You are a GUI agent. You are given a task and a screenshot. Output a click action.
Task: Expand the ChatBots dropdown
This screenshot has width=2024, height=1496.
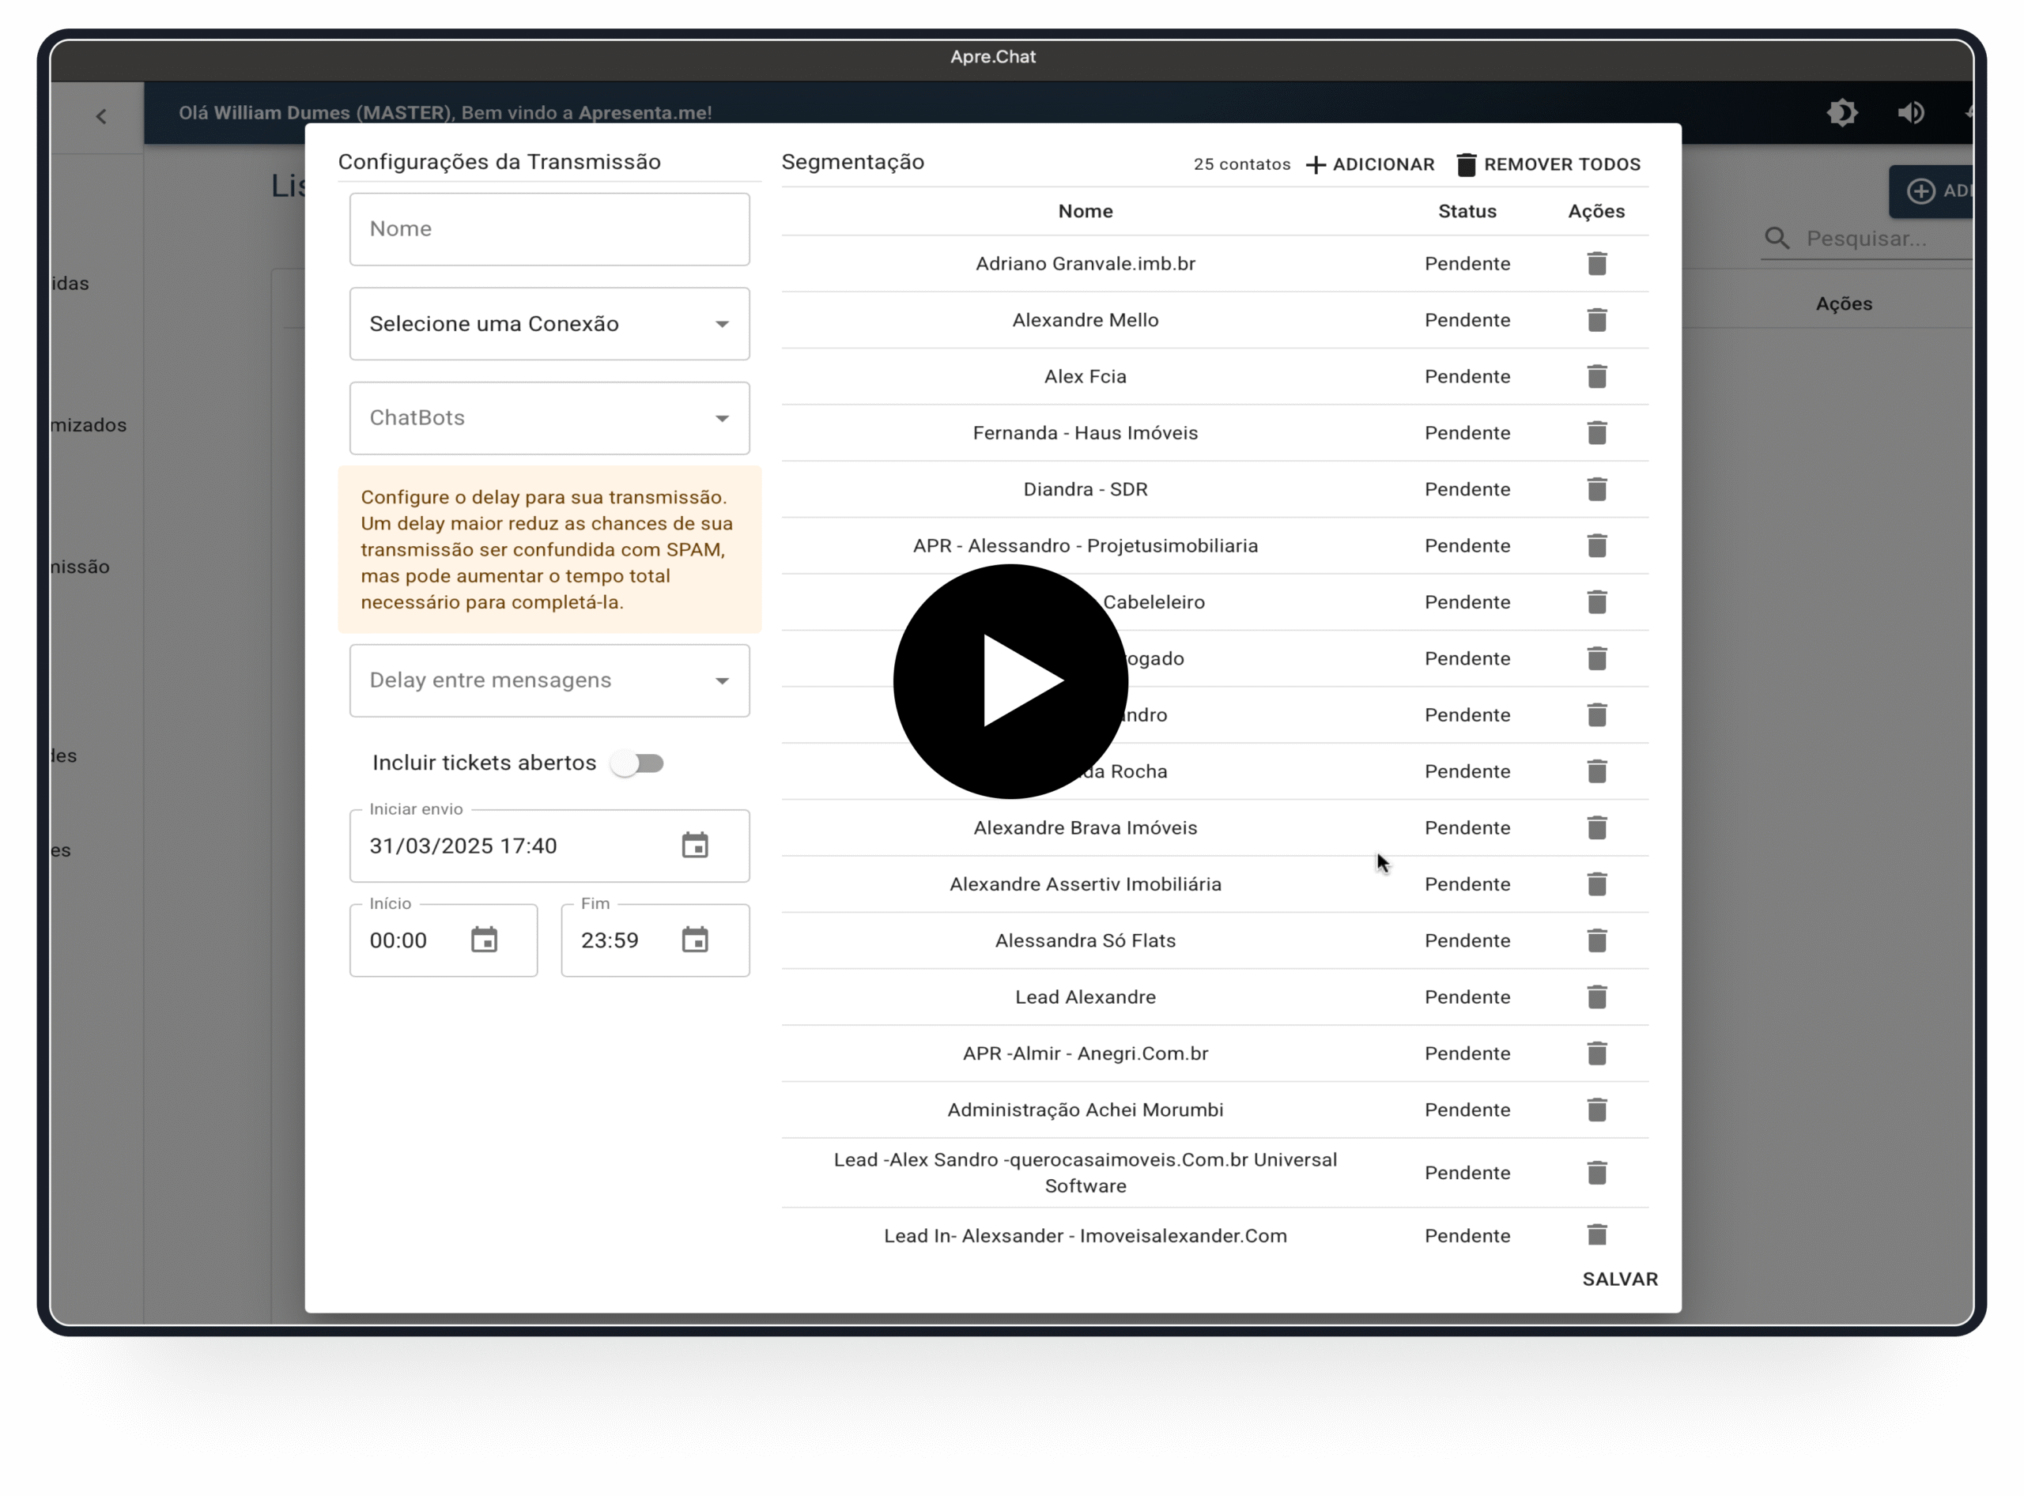548,417
